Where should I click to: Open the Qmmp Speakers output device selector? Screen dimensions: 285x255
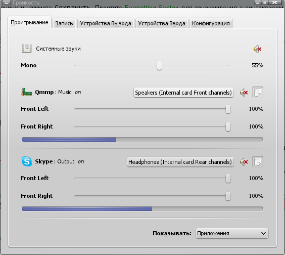click(183, 93)
